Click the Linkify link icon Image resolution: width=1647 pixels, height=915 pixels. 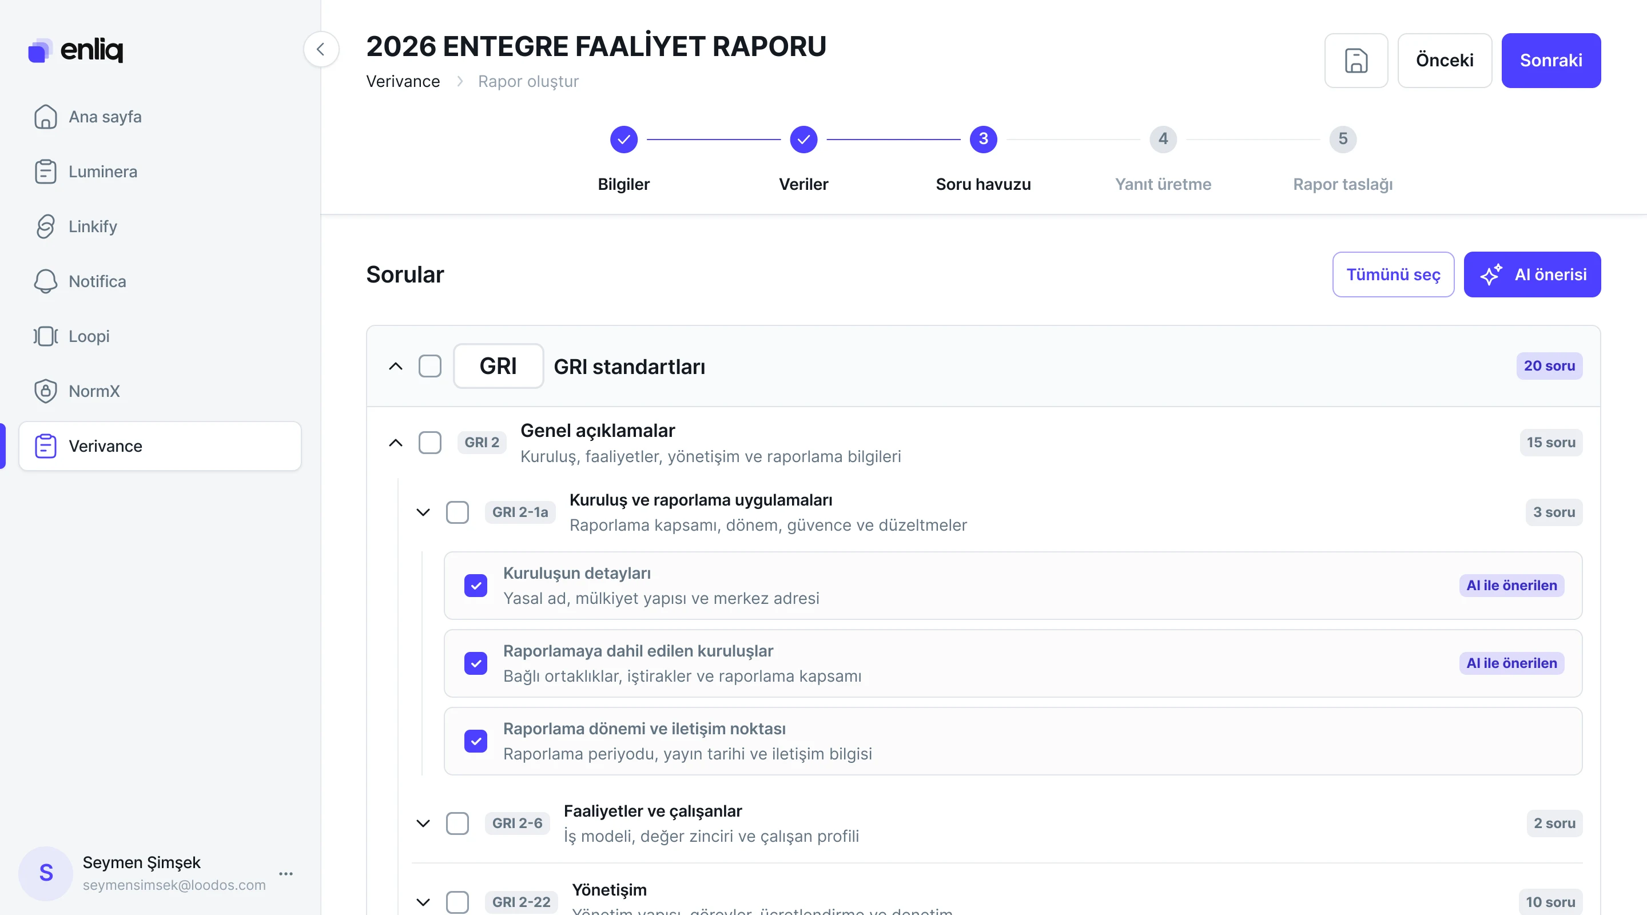(45, 227)
